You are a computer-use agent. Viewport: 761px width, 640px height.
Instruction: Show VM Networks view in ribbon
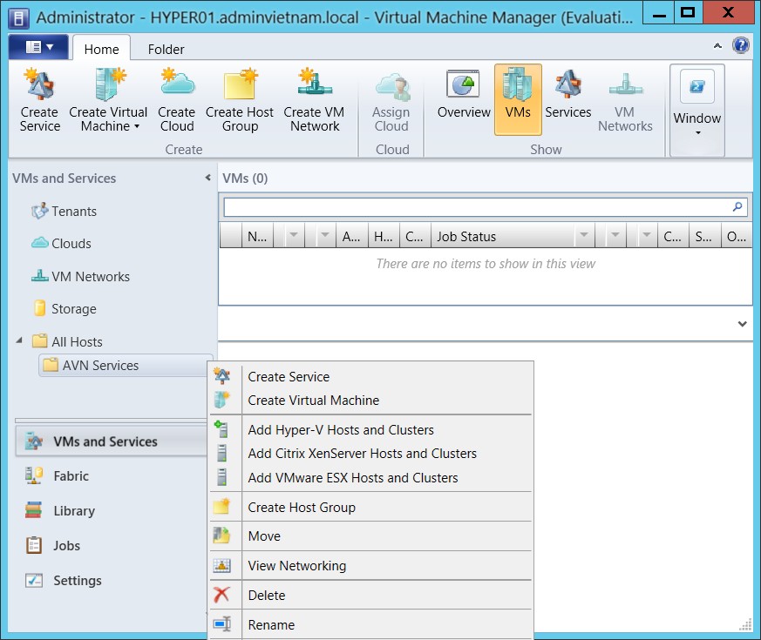(625, 100)
